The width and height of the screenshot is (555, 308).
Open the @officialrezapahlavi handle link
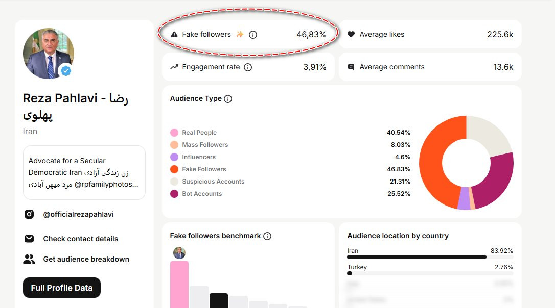(x=78, y=214)
